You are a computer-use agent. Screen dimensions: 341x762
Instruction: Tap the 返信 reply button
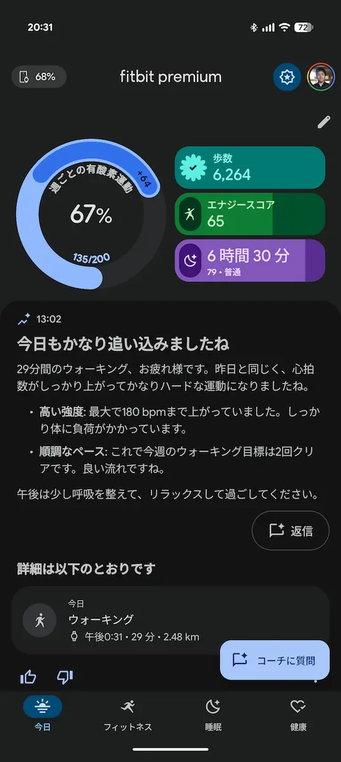pos(290,531)
